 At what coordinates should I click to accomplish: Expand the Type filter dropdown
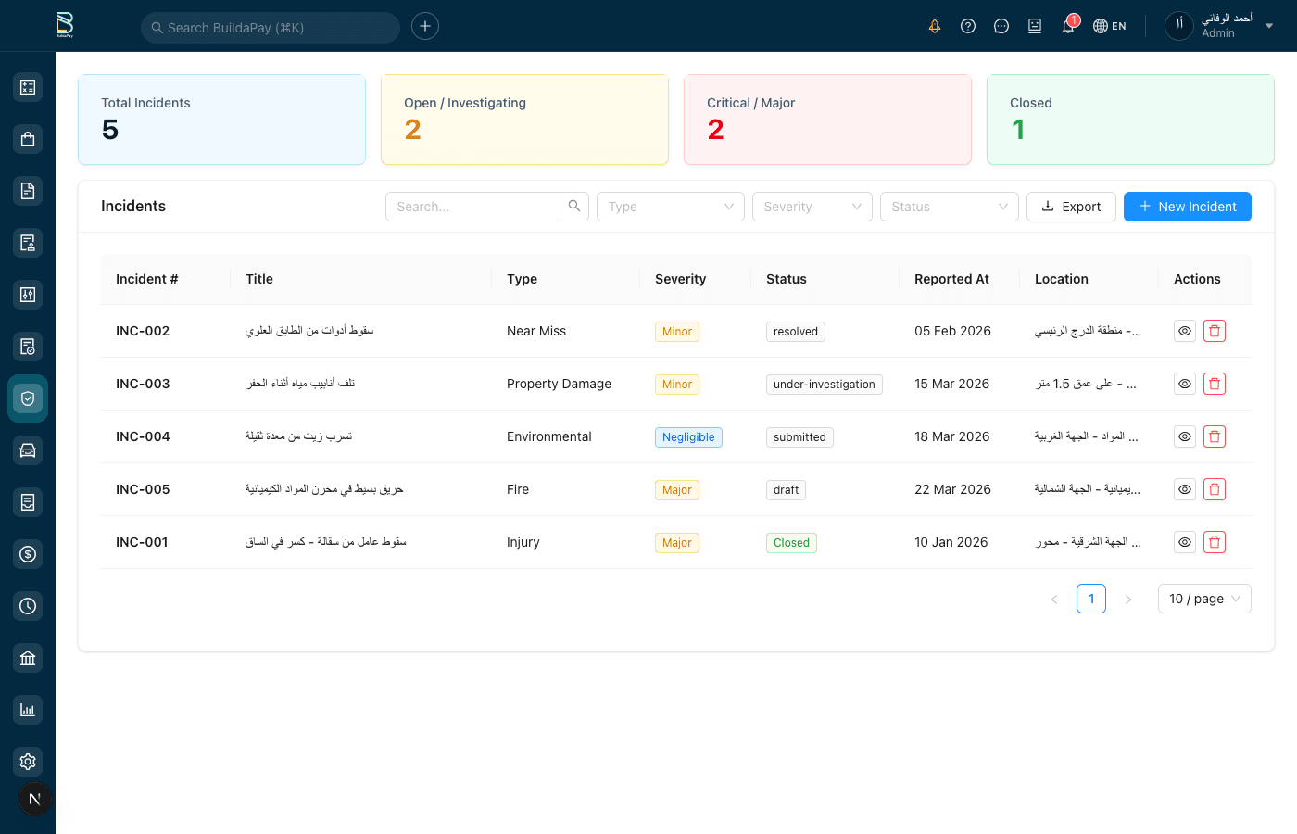pos(671,207)
